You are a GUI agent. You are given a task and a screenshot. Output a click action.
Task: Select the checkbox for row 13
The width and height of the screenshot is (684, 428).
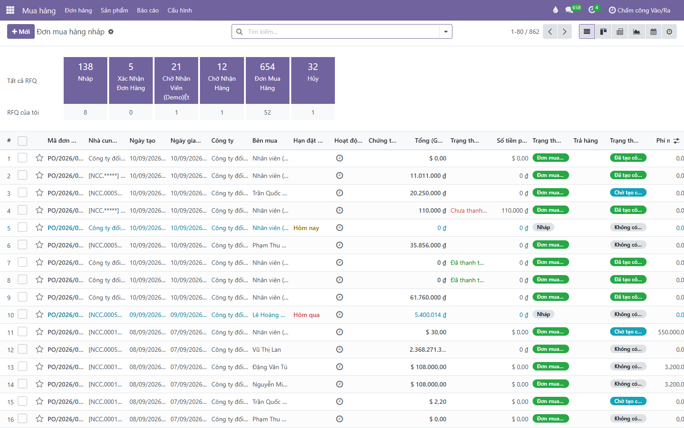(22, 366)
